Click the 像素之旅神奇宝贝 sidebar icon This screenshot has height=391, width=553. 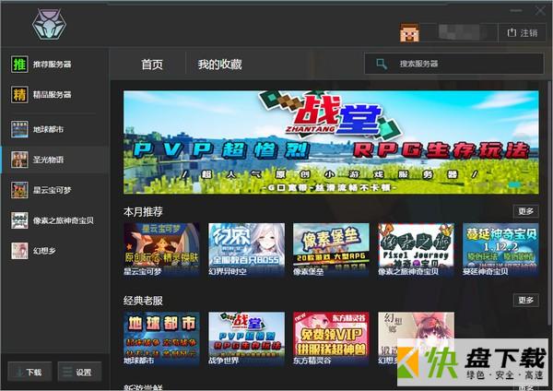pos(19,220)
